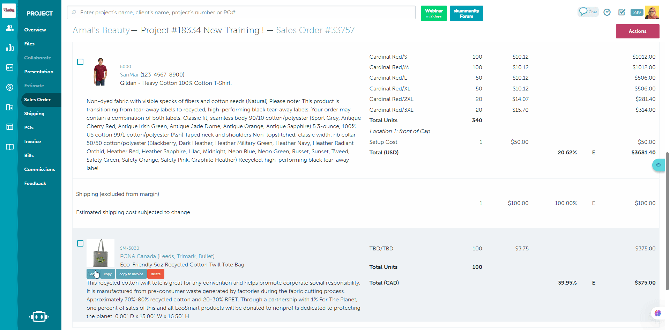The height and width of the screenshot is (330, 670).
Task: Open the contacts people icon in left rail
Action: point(10,28)
